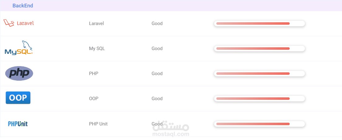Screen dimensions: 342x140
Task: Select the BackEnd section header
Action: 23,6
